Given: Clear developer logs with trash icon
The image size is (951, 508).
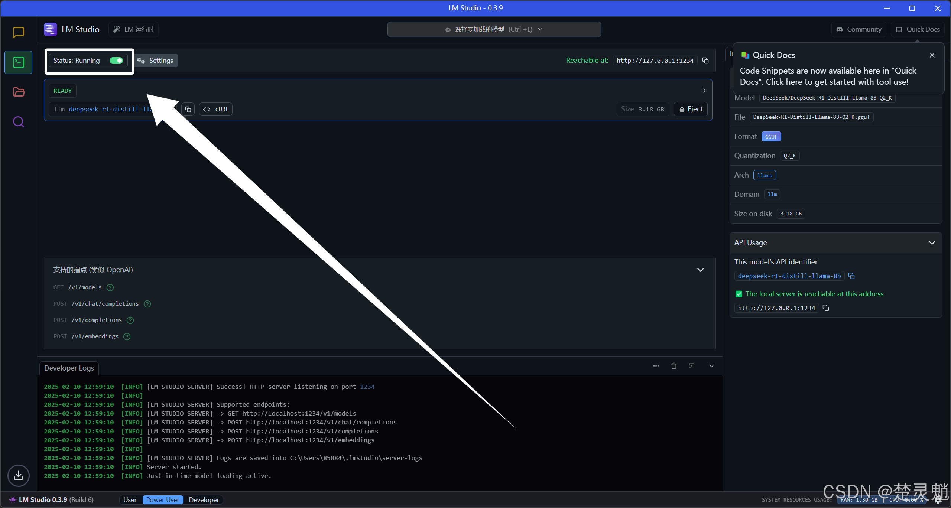Looking at the screenshot, I should pyautogui.click(x=674, y=366).
